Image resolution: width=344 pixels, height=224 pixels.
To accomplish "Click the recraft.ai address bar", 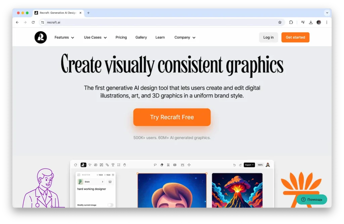I will (162, 23).
